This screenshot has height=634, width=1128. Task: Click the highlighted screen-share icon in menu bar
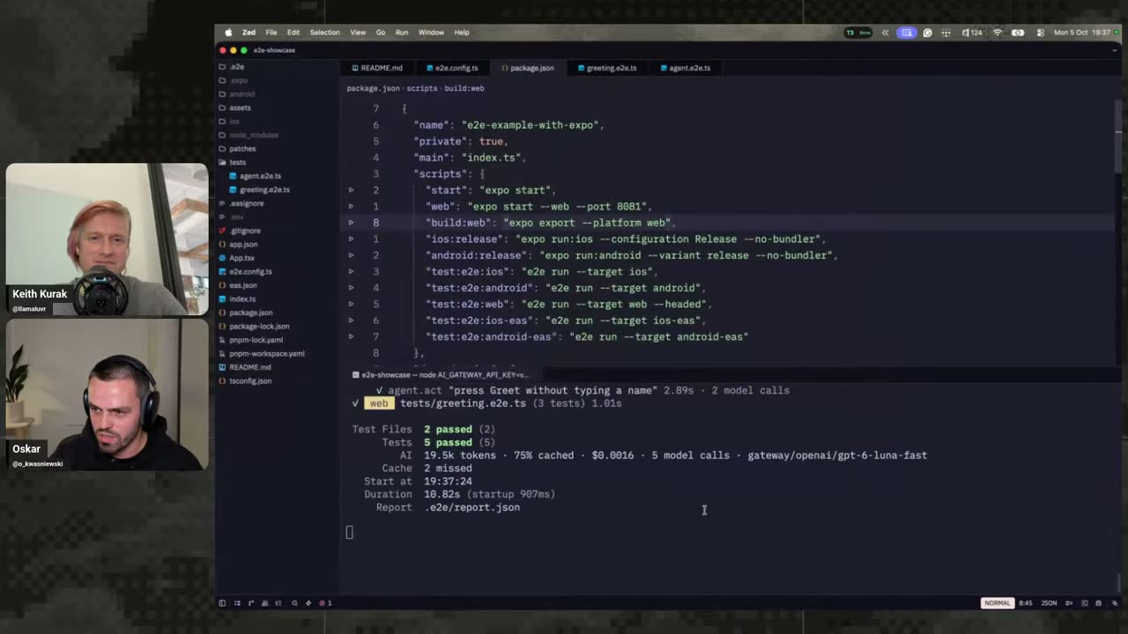click(907, 33)
